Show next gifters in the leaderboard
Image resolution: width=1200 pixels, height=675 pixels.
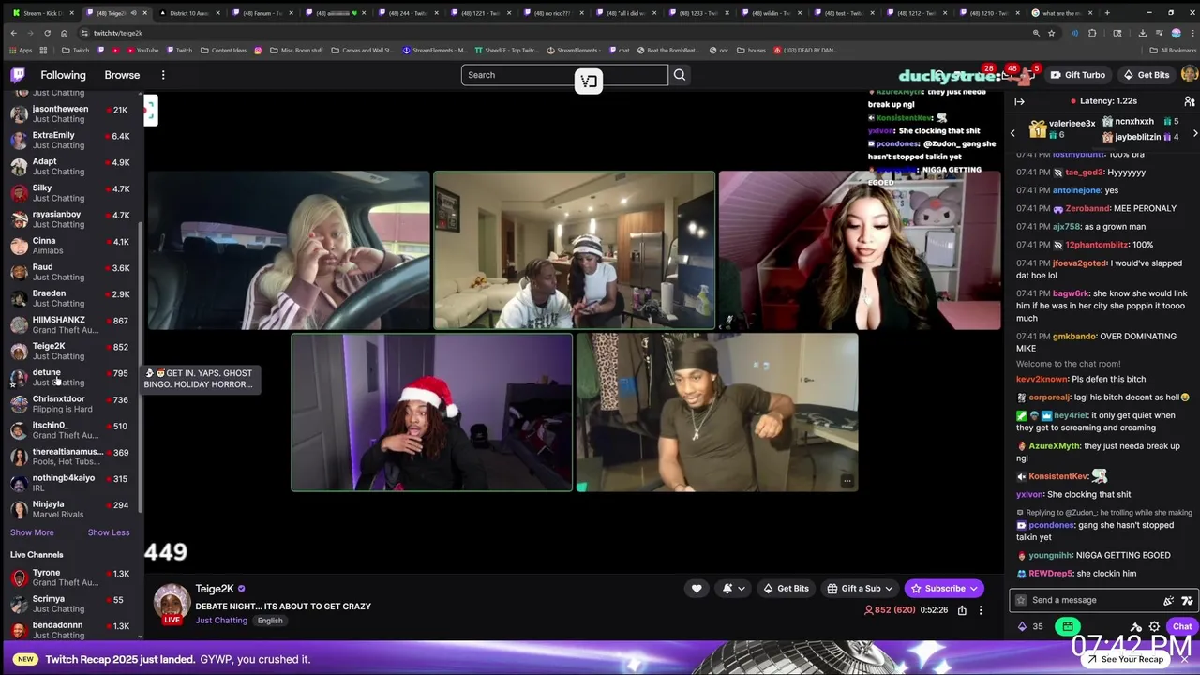(1194, 133)
